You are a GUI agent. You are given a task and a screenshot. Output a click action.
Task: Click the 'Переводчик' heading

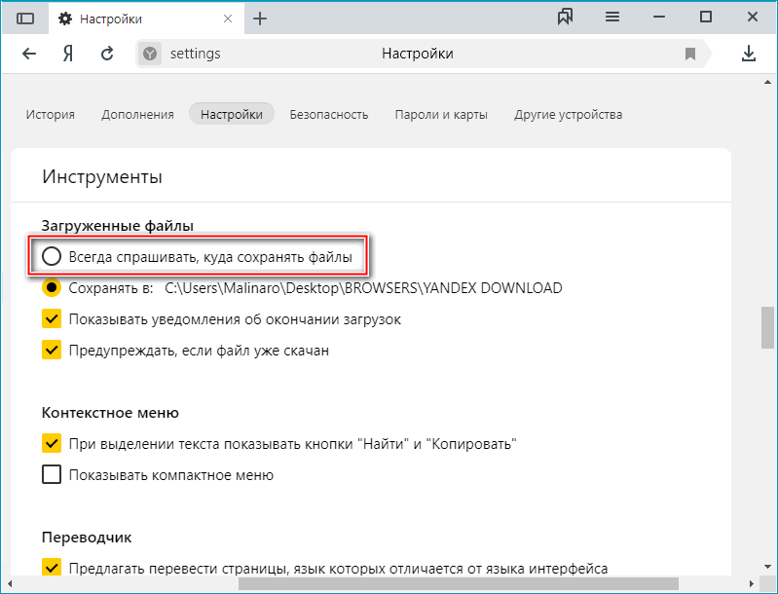87,538
